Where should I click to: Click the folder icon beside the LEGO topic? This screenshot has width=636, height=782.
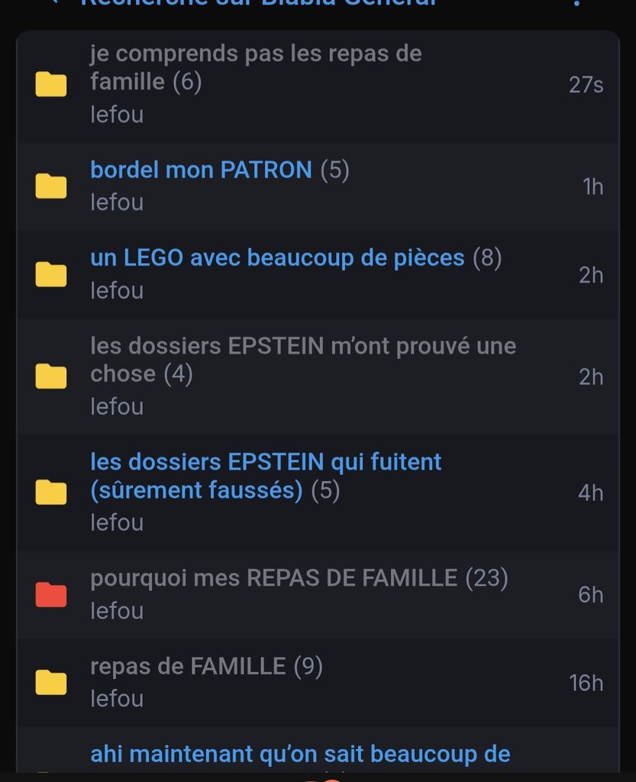(x=51, y=274)
